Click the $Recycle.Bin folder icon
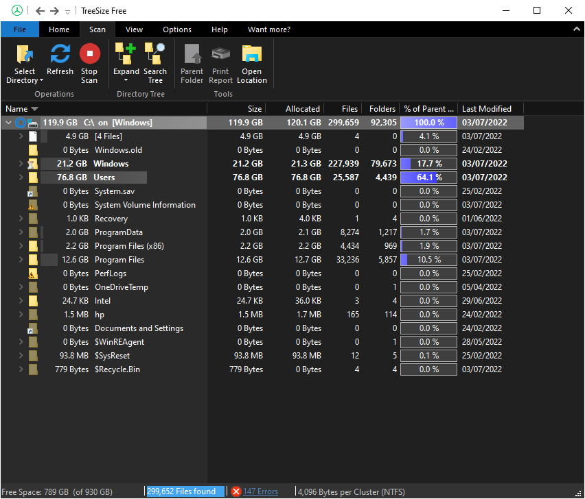Viewport: 585px width, 499px height. pyautogui.click(x=33, y=369)
